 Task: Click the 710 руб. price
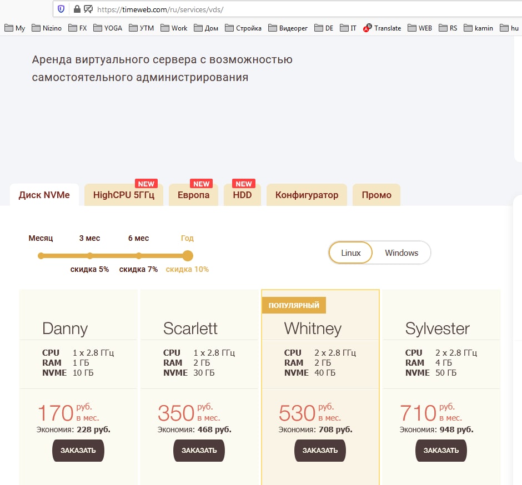[x=431, y=412]
